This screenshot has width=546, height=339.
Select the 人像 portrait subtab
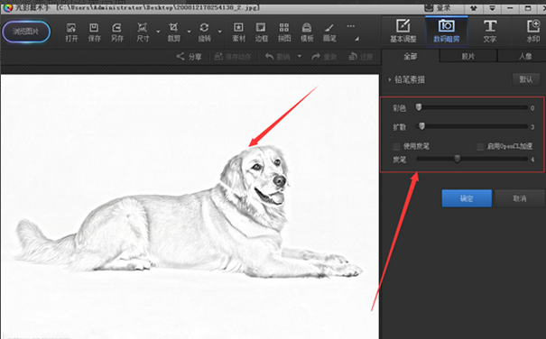tap(525, 56)
